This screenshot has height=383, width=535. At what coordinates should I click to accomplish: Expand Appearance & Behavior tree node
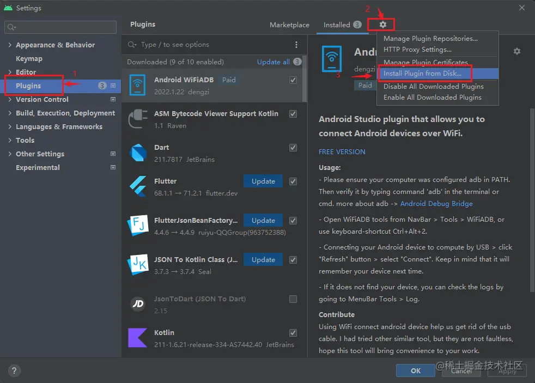10,45
